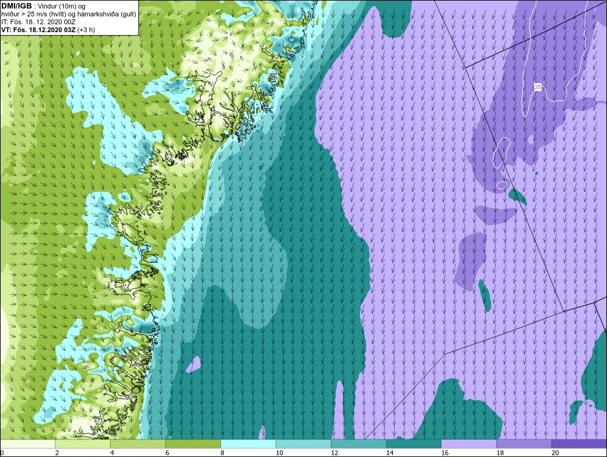Click the 16–18 m/s light lavender legend swatch
This screenshot has width=607, height=457.
pyautogui.click(x=469, y=444)
